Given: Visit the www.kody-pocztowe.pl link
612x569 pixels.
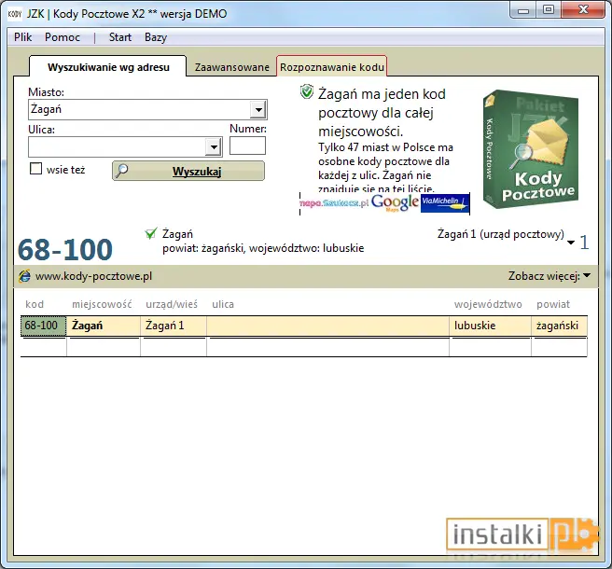Looking at the screenshot, I should 93,276.
